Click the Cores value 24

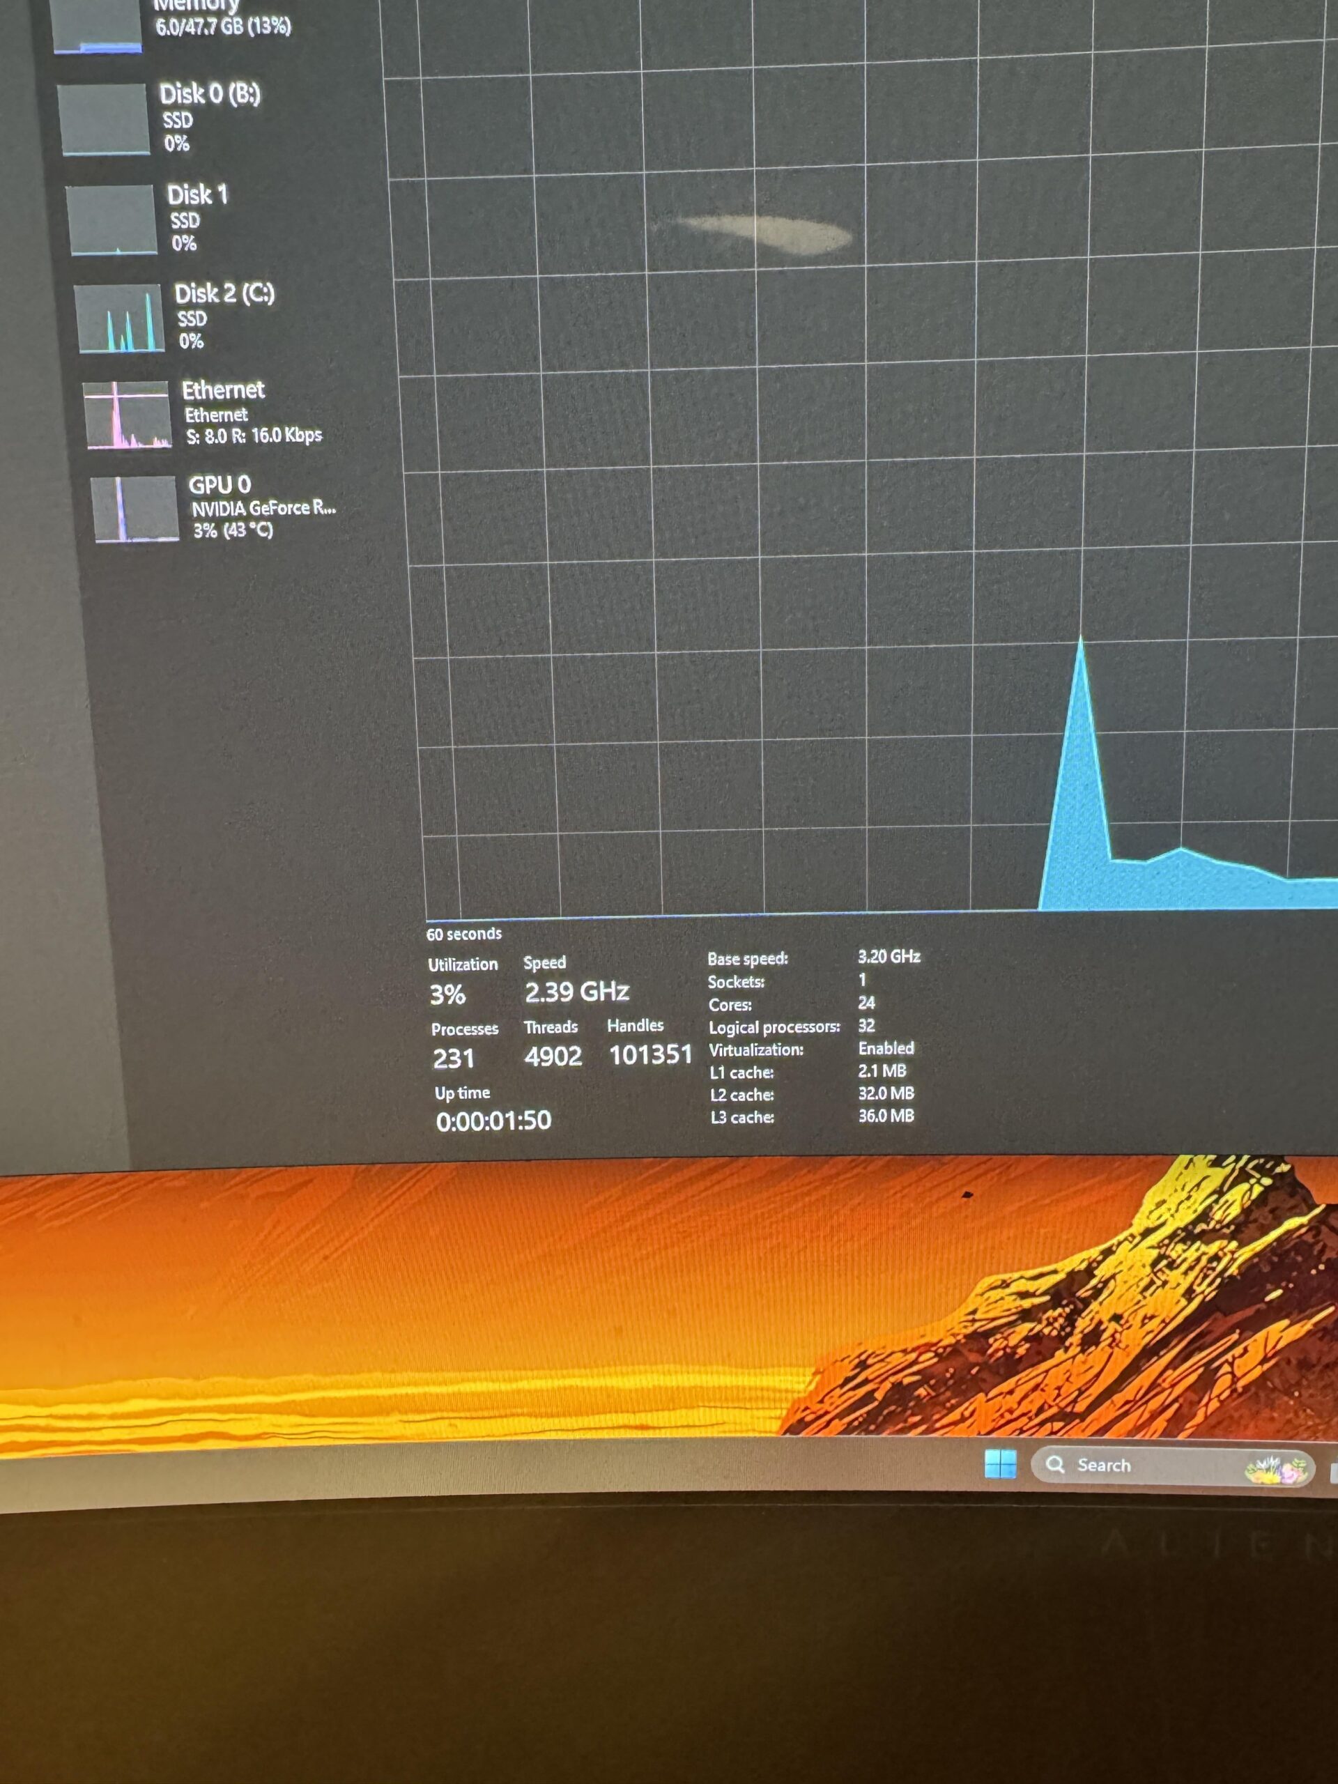tap(866, 1003)
